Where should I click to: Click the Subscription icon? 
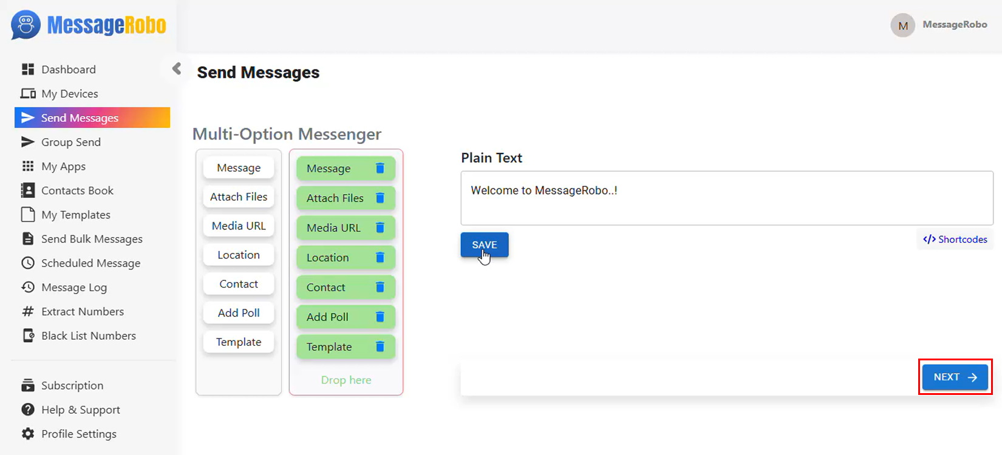(28, 385)
